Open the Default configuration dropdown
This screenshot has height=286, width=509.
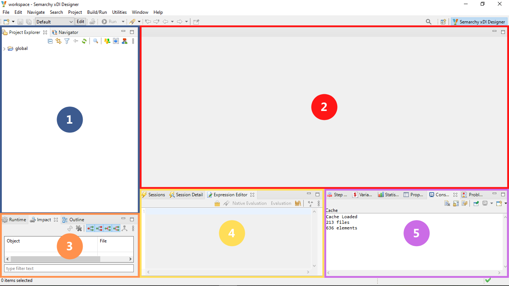(x=55, y=22)
